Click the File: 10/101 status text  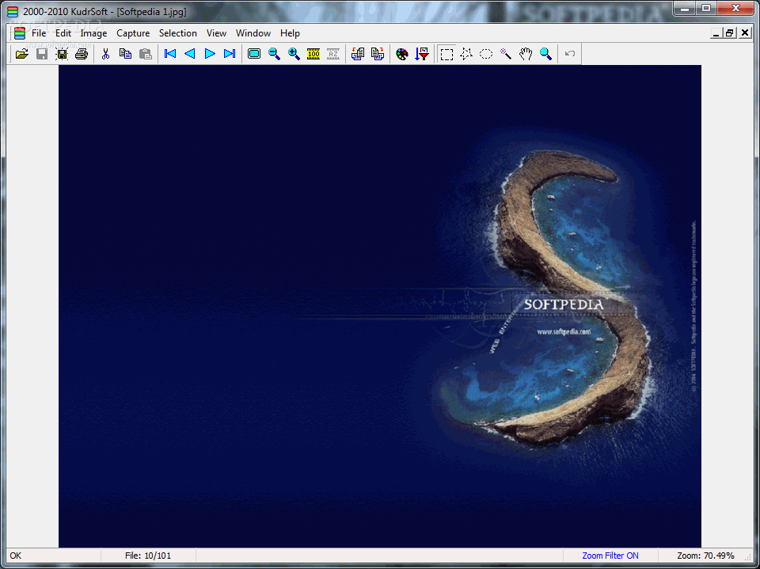click(148, 556)
